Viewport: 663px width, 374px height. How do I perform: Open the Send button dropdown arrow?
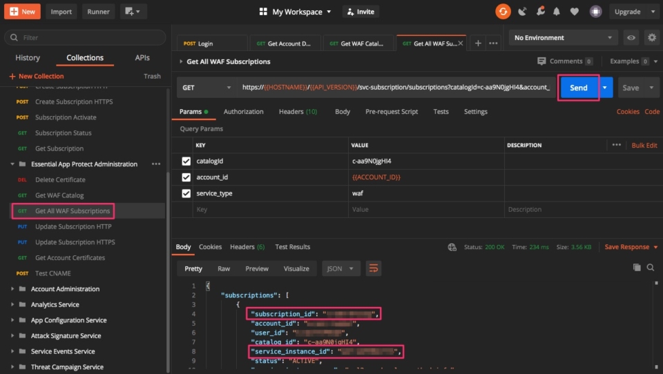(605, 88)
